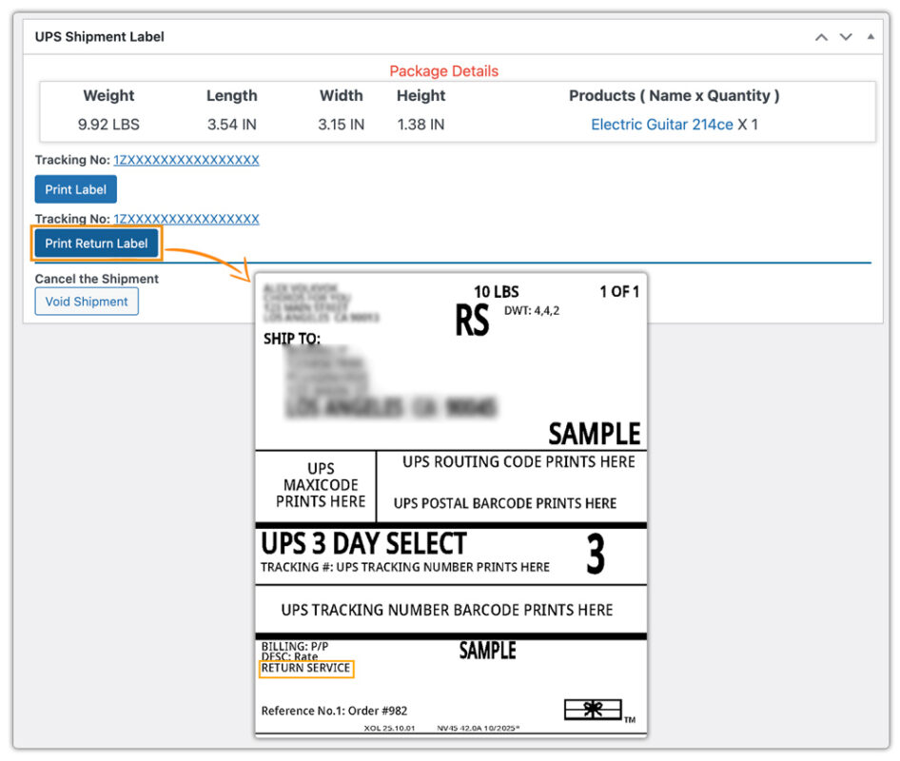Click the SAMPLE watermark on the label
This screenshot has width=900, height=761.
(594, 434)
